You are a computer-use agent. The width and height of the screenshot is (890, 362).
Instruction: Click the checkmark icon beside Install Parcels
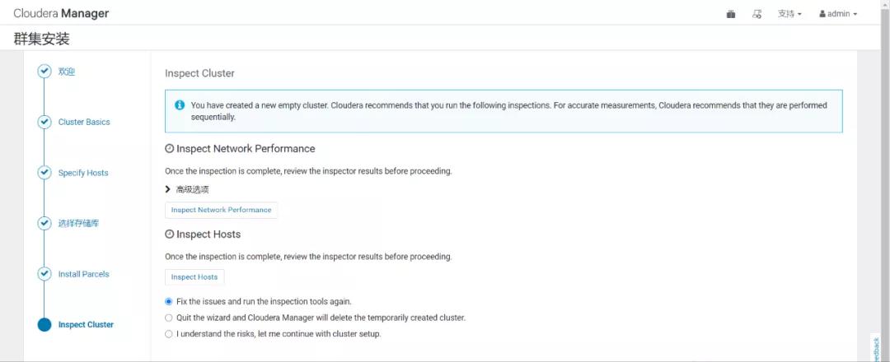tap(44, 274)
